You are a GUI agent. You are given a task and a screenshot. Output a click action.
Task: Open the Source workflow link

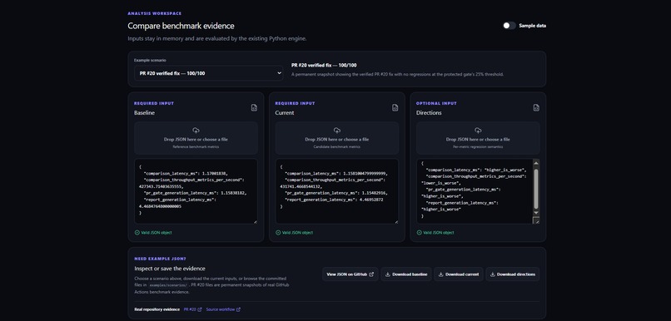223,309
